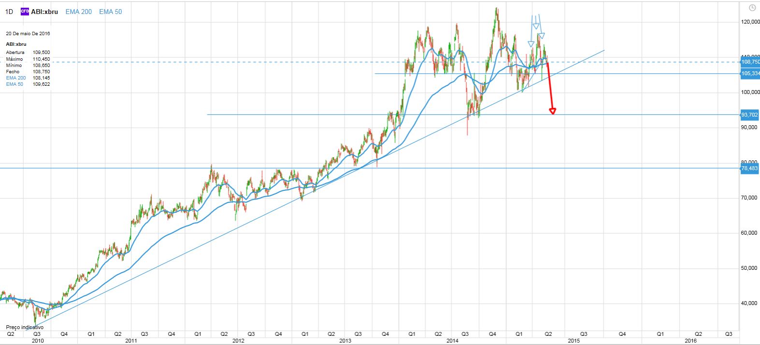Click the ABI:xbru title in the data panel
Image resolution: width=760 pixels, height=345 pixels.
coord(16,44)
